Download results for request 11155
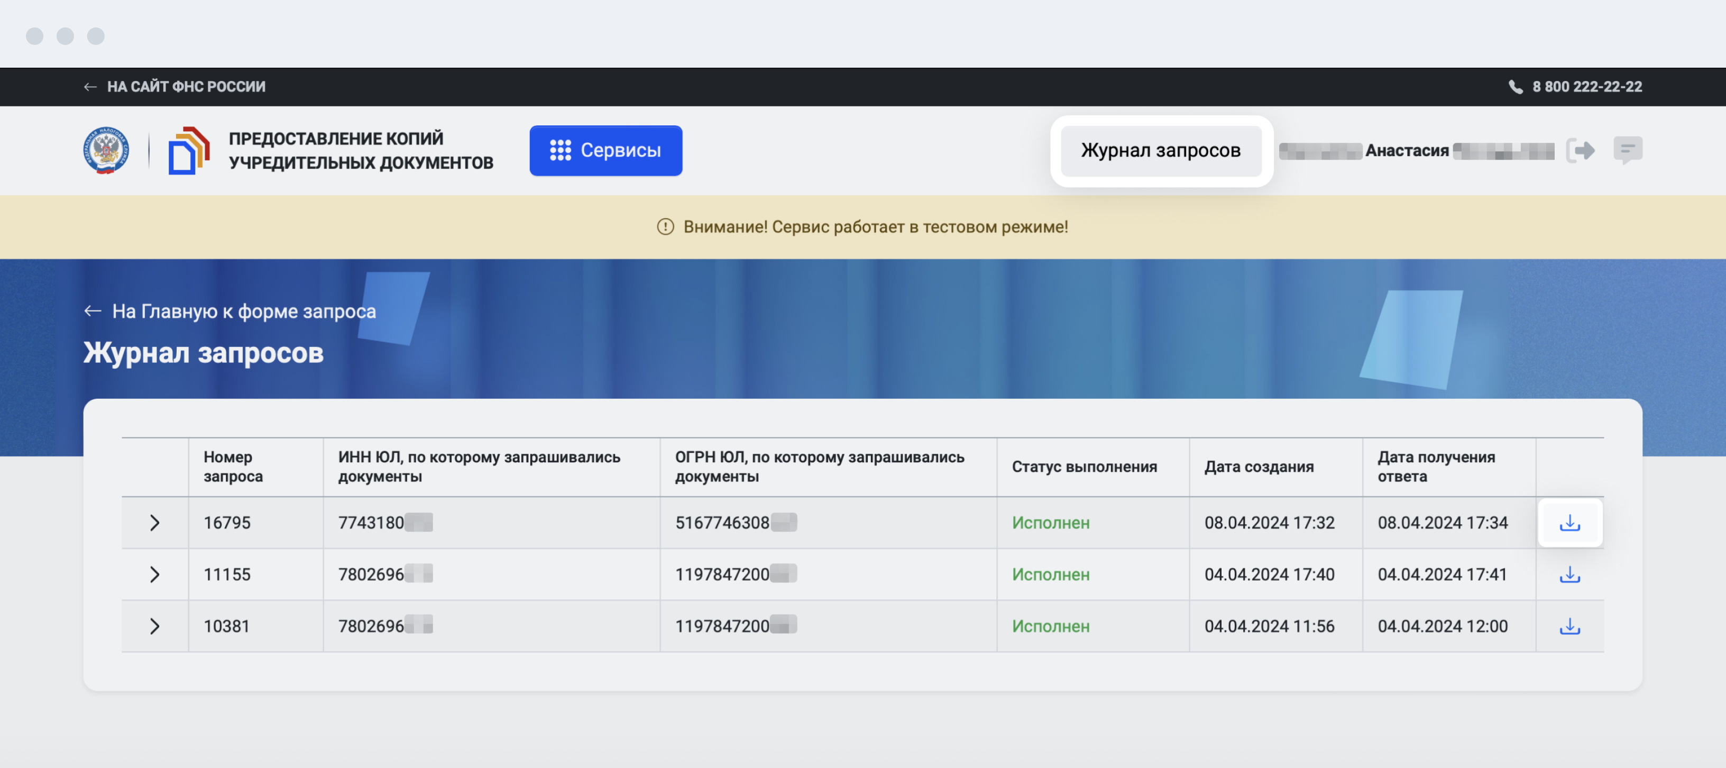Image resolution: width=1726 pixels, height=768 pixels. (1569, 574)
